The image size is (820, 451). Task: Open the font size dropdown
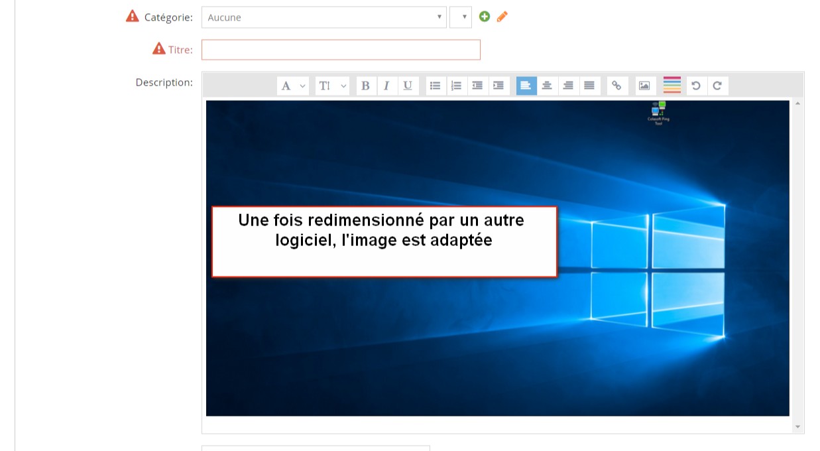tap(332, 86)
